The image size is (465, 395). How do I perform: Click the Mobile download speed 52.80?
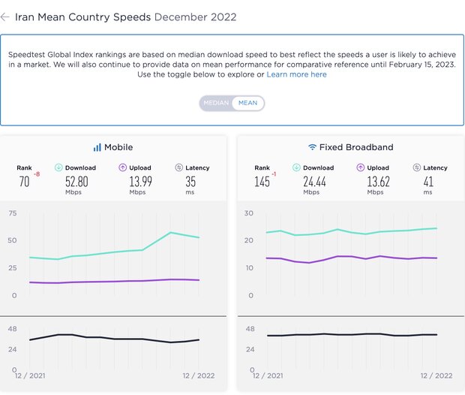click(x=76, y=181)
